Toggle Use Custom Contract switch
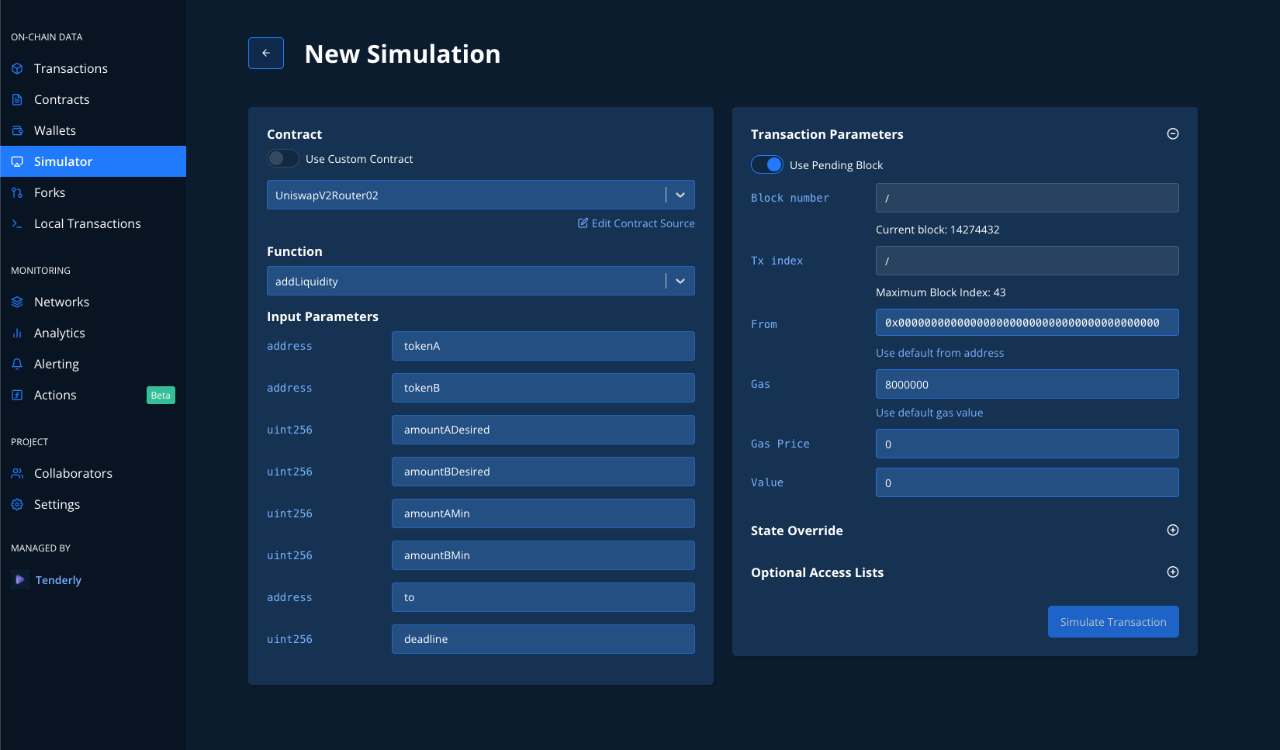This screenshot has width=1280, height=750. pos(283,158)
